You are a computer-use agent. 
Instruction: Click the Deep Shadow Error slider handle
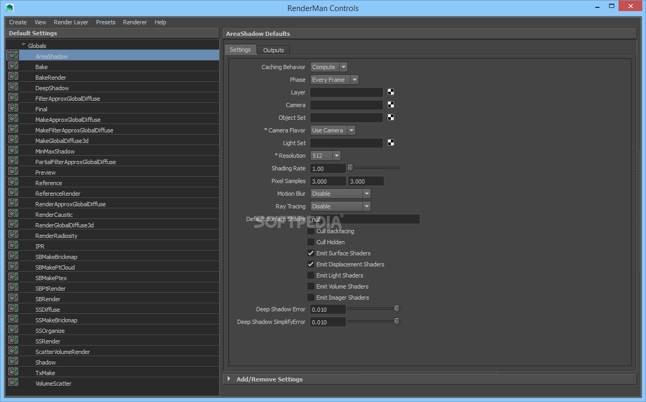tap(397, 309)
